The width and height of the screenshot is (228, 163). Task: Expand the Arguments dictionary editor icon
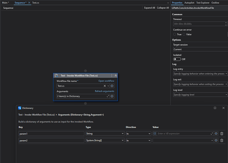pyautogui.click(x=108, y=96)
